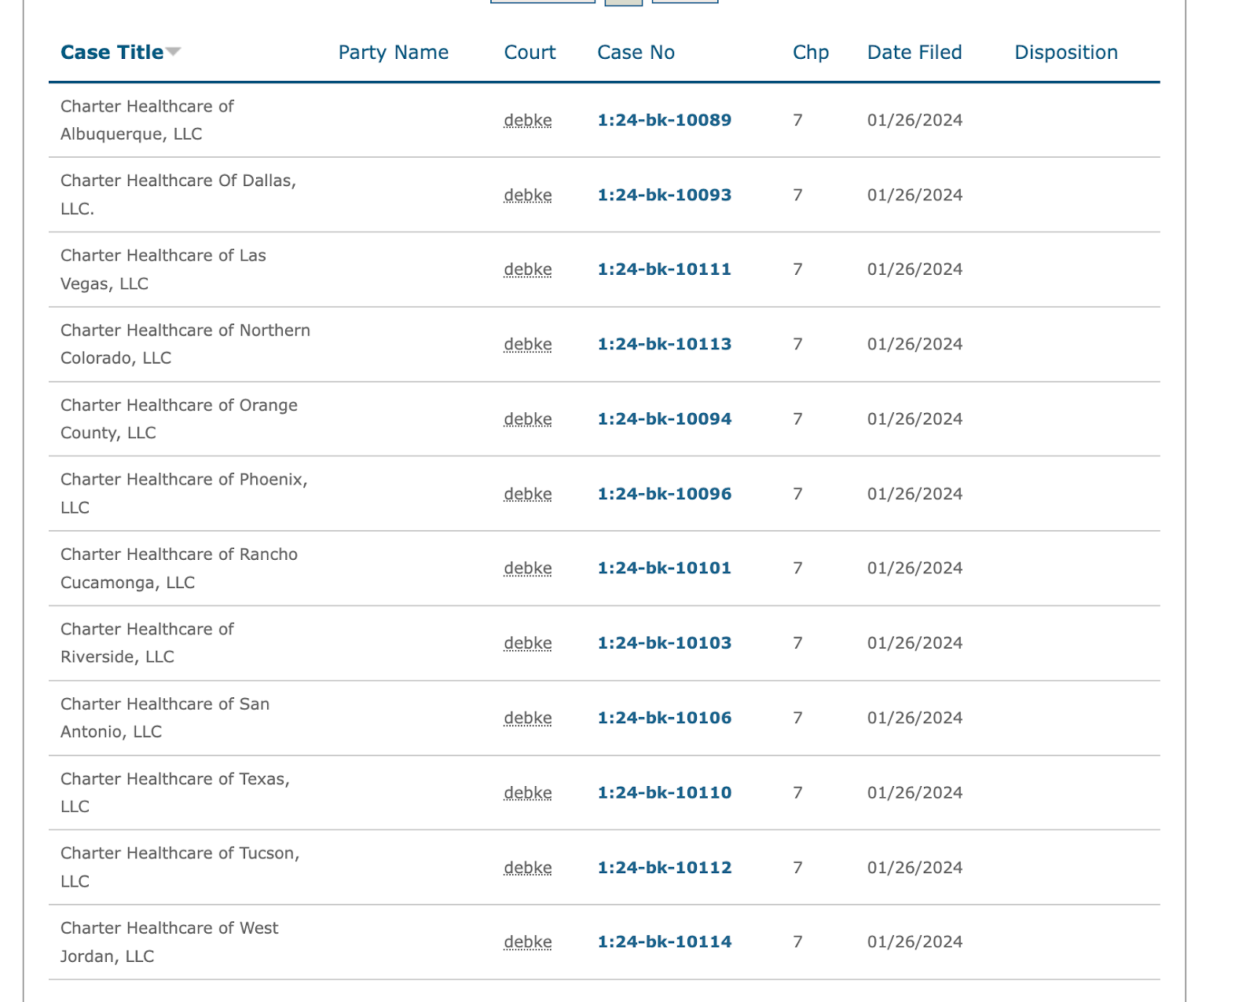Click debke court code in Northern Colorado row

tap(528, 344)
